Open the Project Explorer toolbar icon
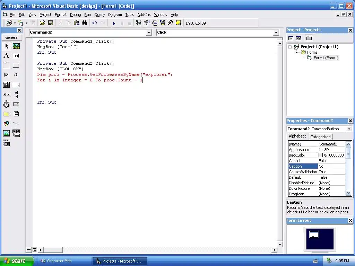The height and width of the screenshot is (266, 355). (139, 23)
